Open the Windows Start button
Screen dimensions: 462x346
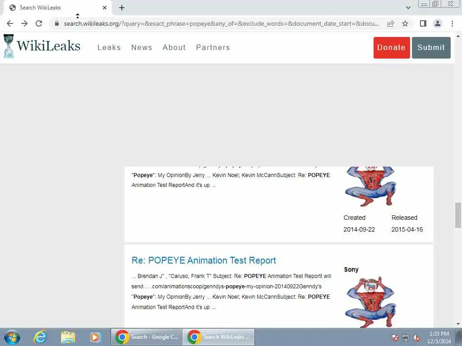(12, 337)
